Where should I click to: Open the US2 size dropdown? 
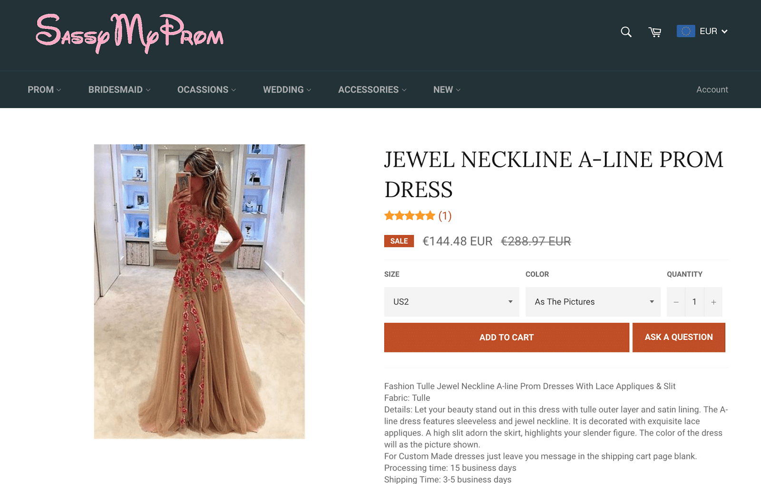(451, 302)
